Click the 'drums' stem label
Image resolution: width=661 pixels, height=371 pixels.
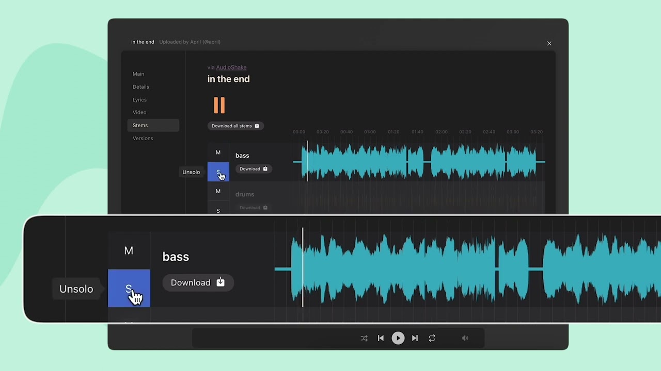coord(245,194)
